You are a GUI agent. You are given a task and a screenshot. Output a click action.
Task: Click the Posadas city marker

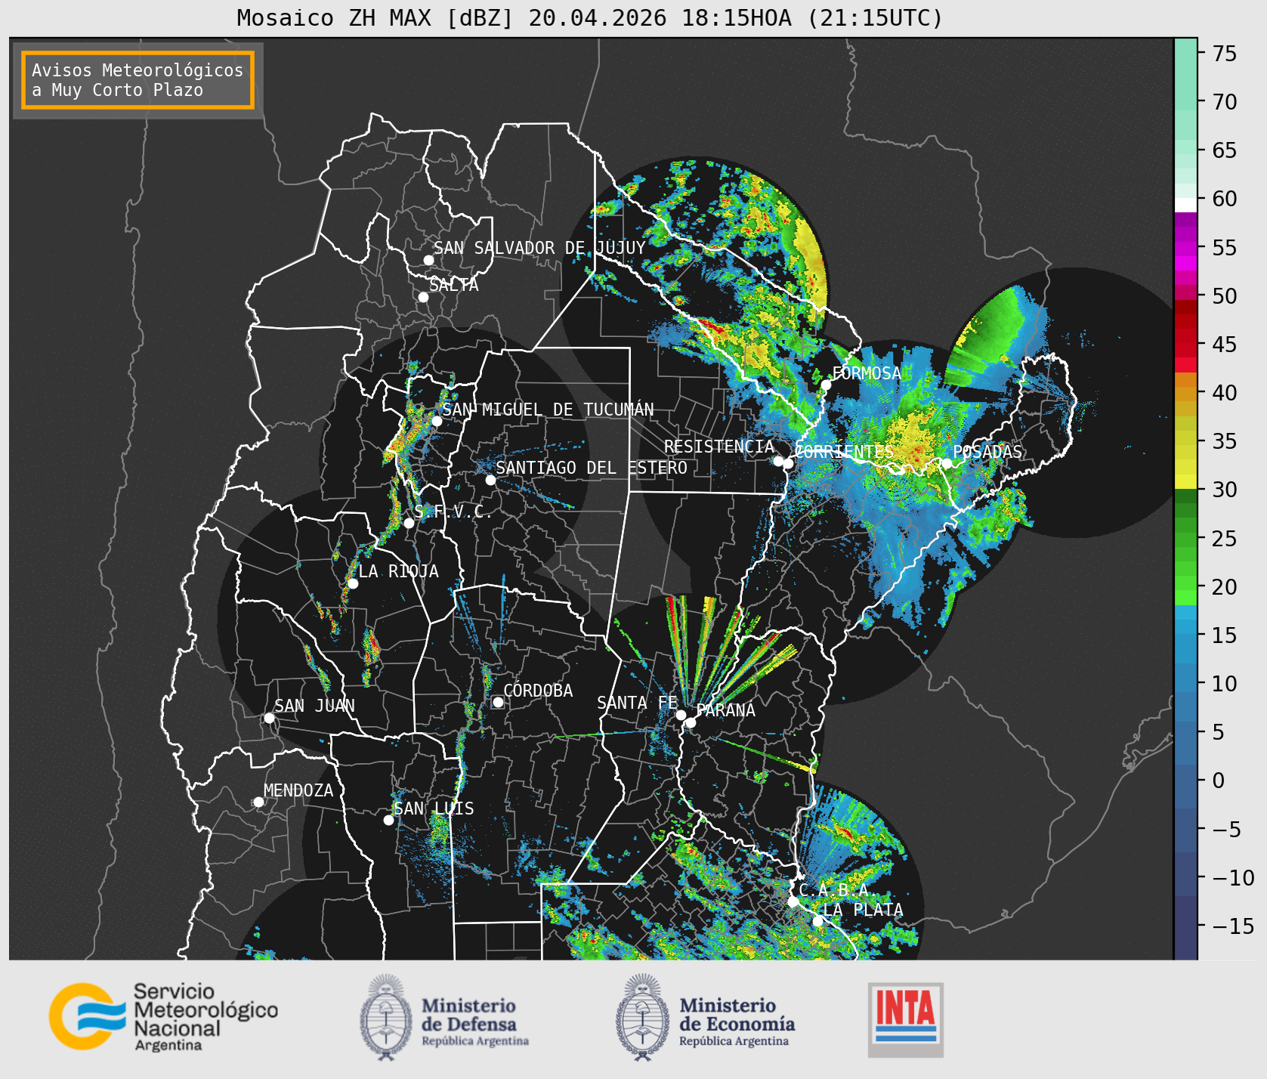point(947,463)
